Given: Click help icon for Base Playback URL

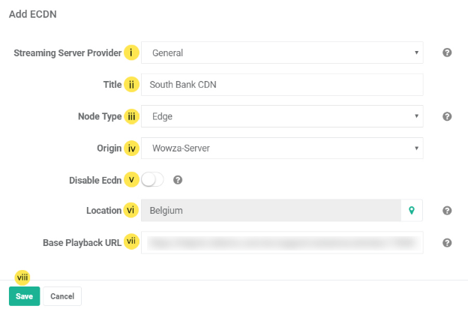Looking at the screenshot, I should coord(447,243).
